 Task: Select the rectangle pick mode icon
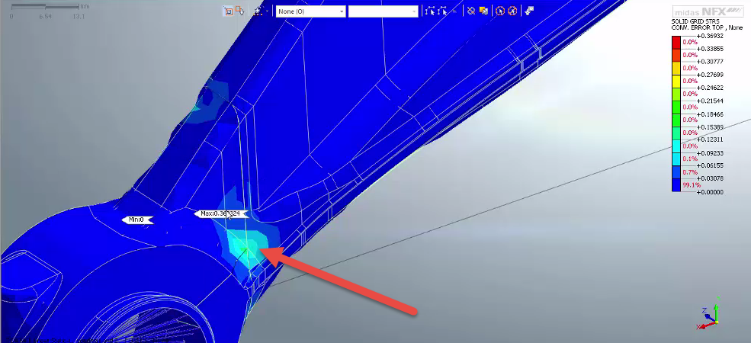[x=229, y=11]
